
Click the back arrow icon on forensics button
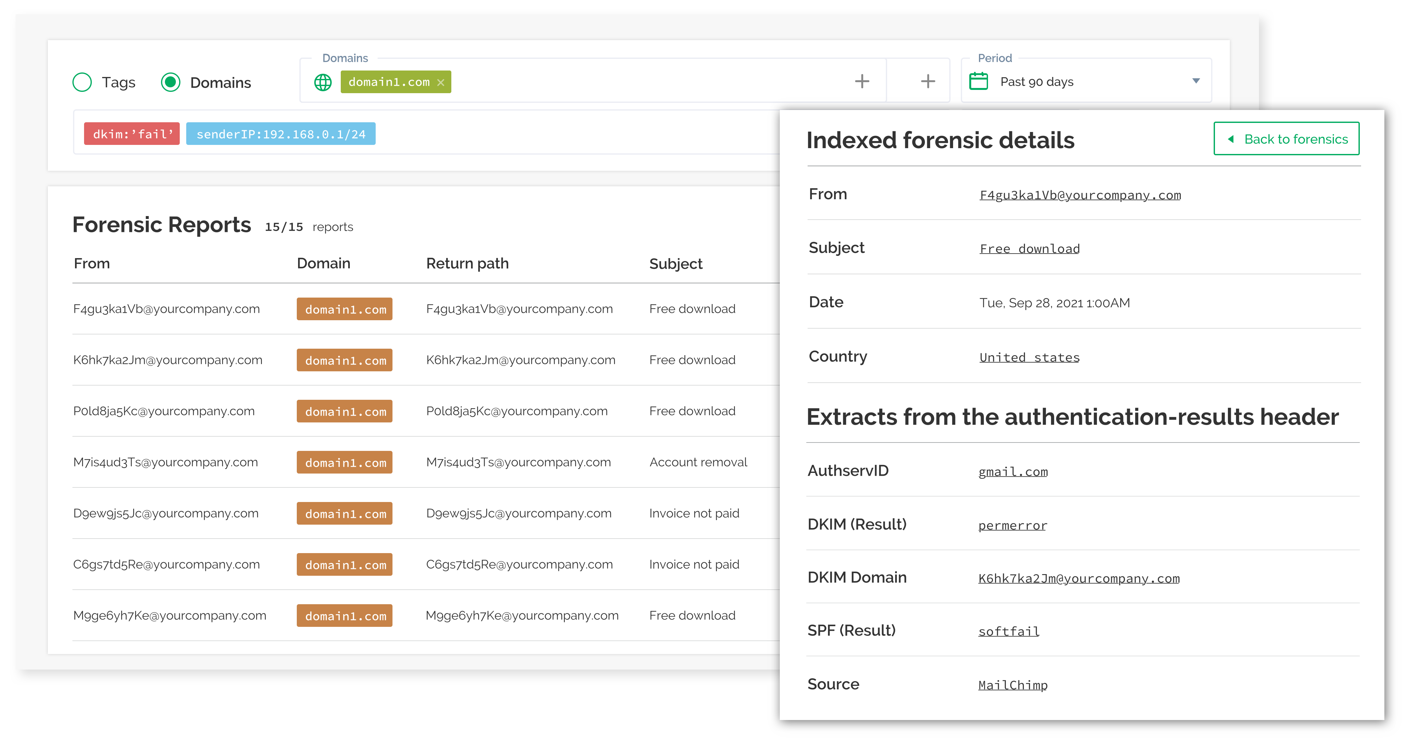click(1231, 139)
